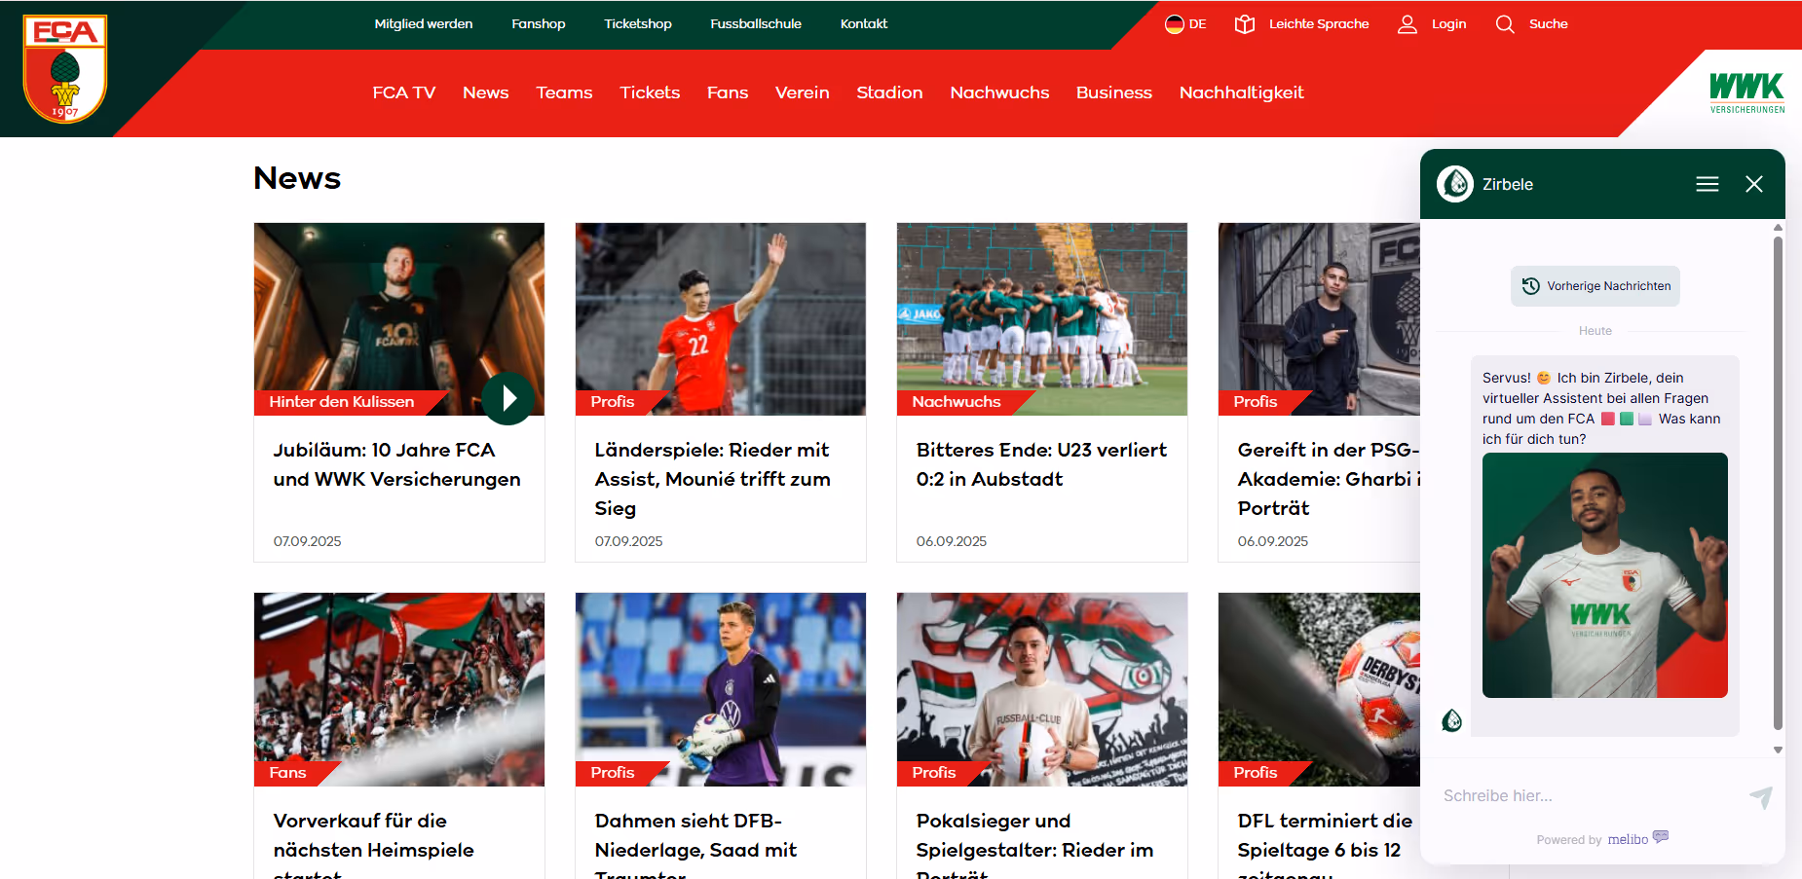The width and height of the screenshot is (1802, 879).
Task: Open the Nachwuchs menu
Action: click(x=999, y=92)
